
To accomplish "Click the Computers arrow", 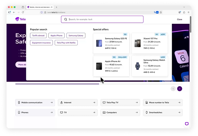I will pos(137,112).
